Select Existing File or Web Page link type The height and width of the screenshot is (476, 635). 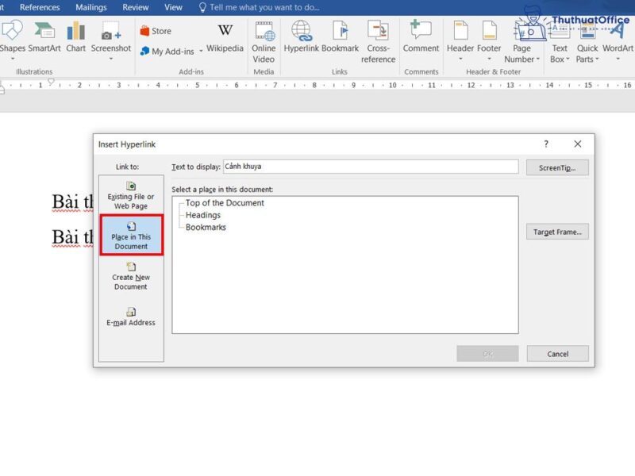(129, 196)
